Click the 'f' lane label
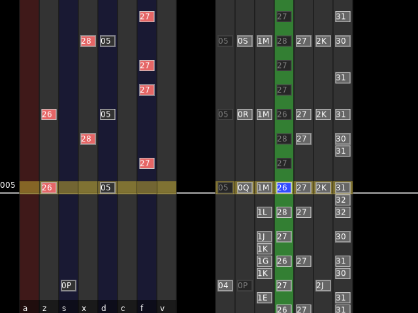Image resolution: width=418 pixels, height=313 pixels. tap(142, 308)
